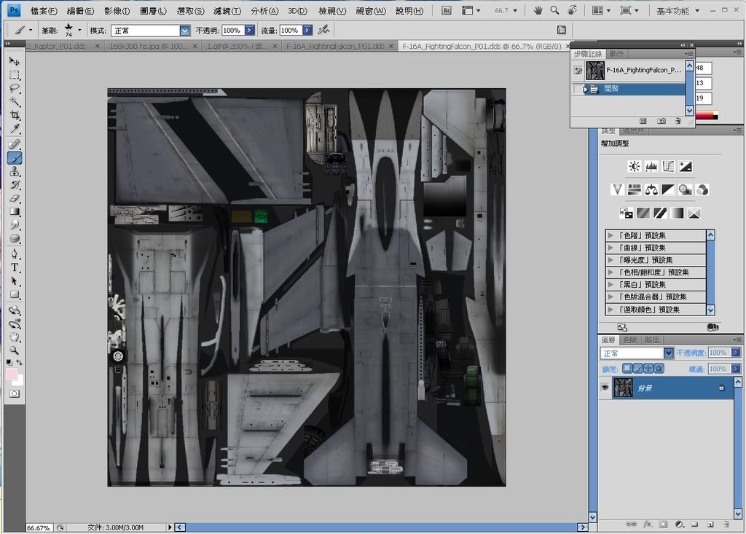Click the pink foreground color swatch
The image size is (746, 534).
(12, 374)
